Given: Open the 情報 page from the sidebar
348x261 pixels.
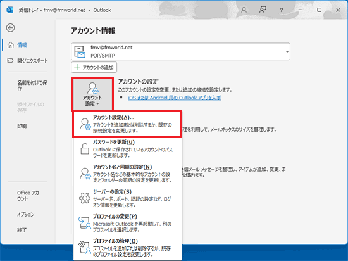Looking at the screenshot, I should pyautogui.click(x=22, y=45).
